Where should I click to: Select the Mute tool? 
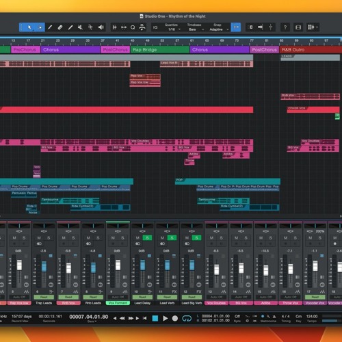pos(80,27)
